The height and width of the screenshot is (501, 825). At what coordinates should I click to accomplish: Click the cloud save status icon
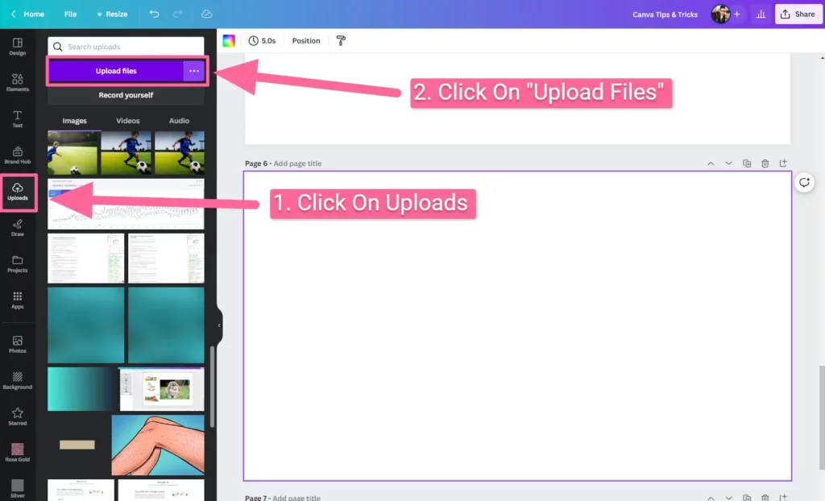[x=206, y=14]
